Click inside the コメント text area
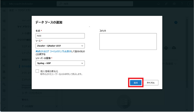Viewport: 194px width, 112px height. tap(128, 42)
